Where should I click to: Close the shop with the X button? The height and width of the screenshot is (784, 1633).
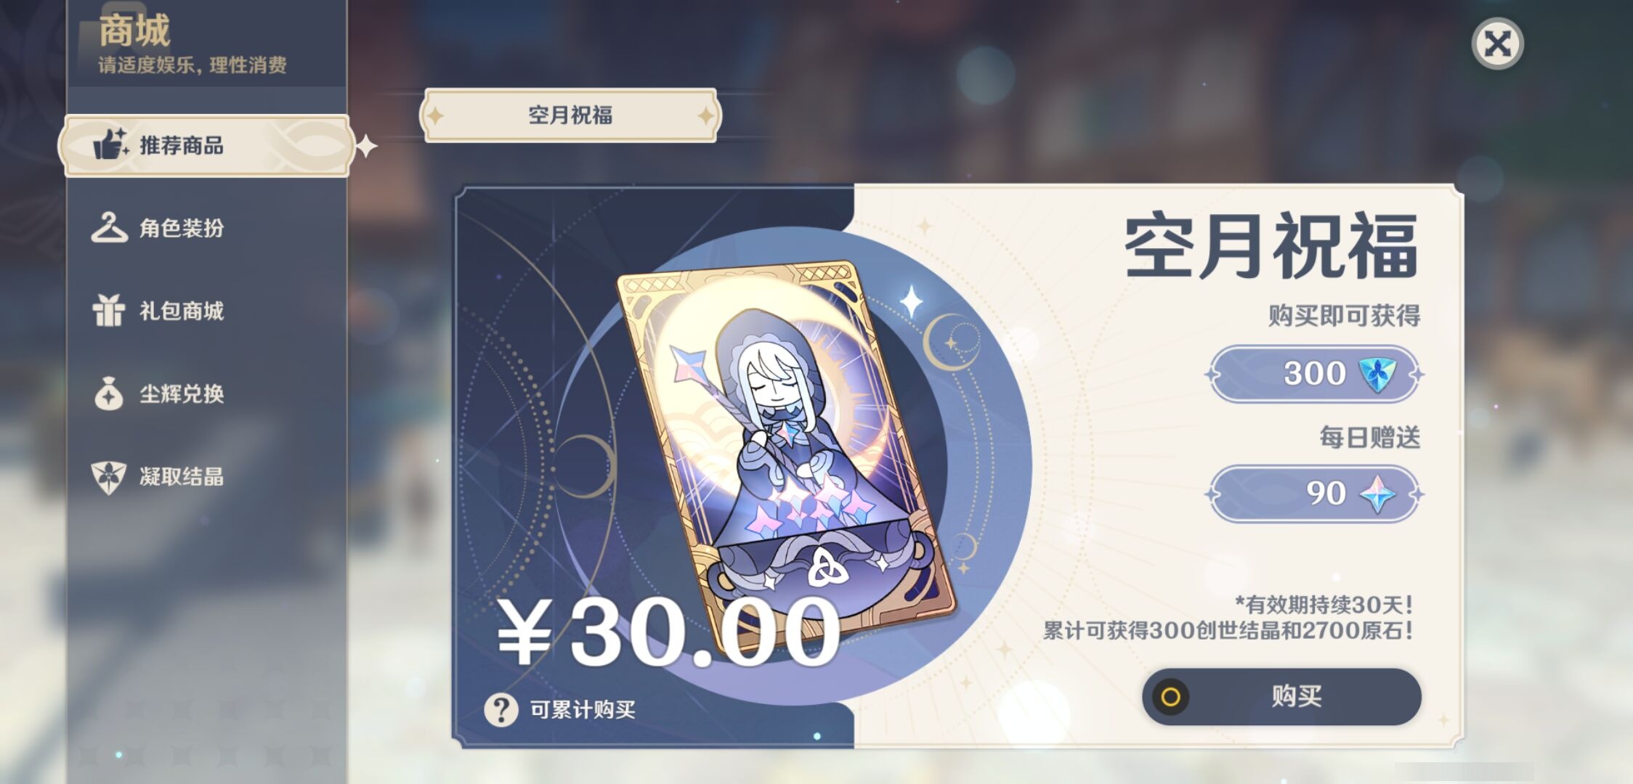(x=1497, y=44)
